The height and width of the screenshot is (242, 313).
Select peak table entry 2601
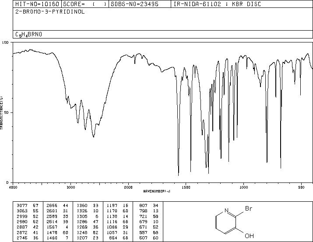(52, 210)
